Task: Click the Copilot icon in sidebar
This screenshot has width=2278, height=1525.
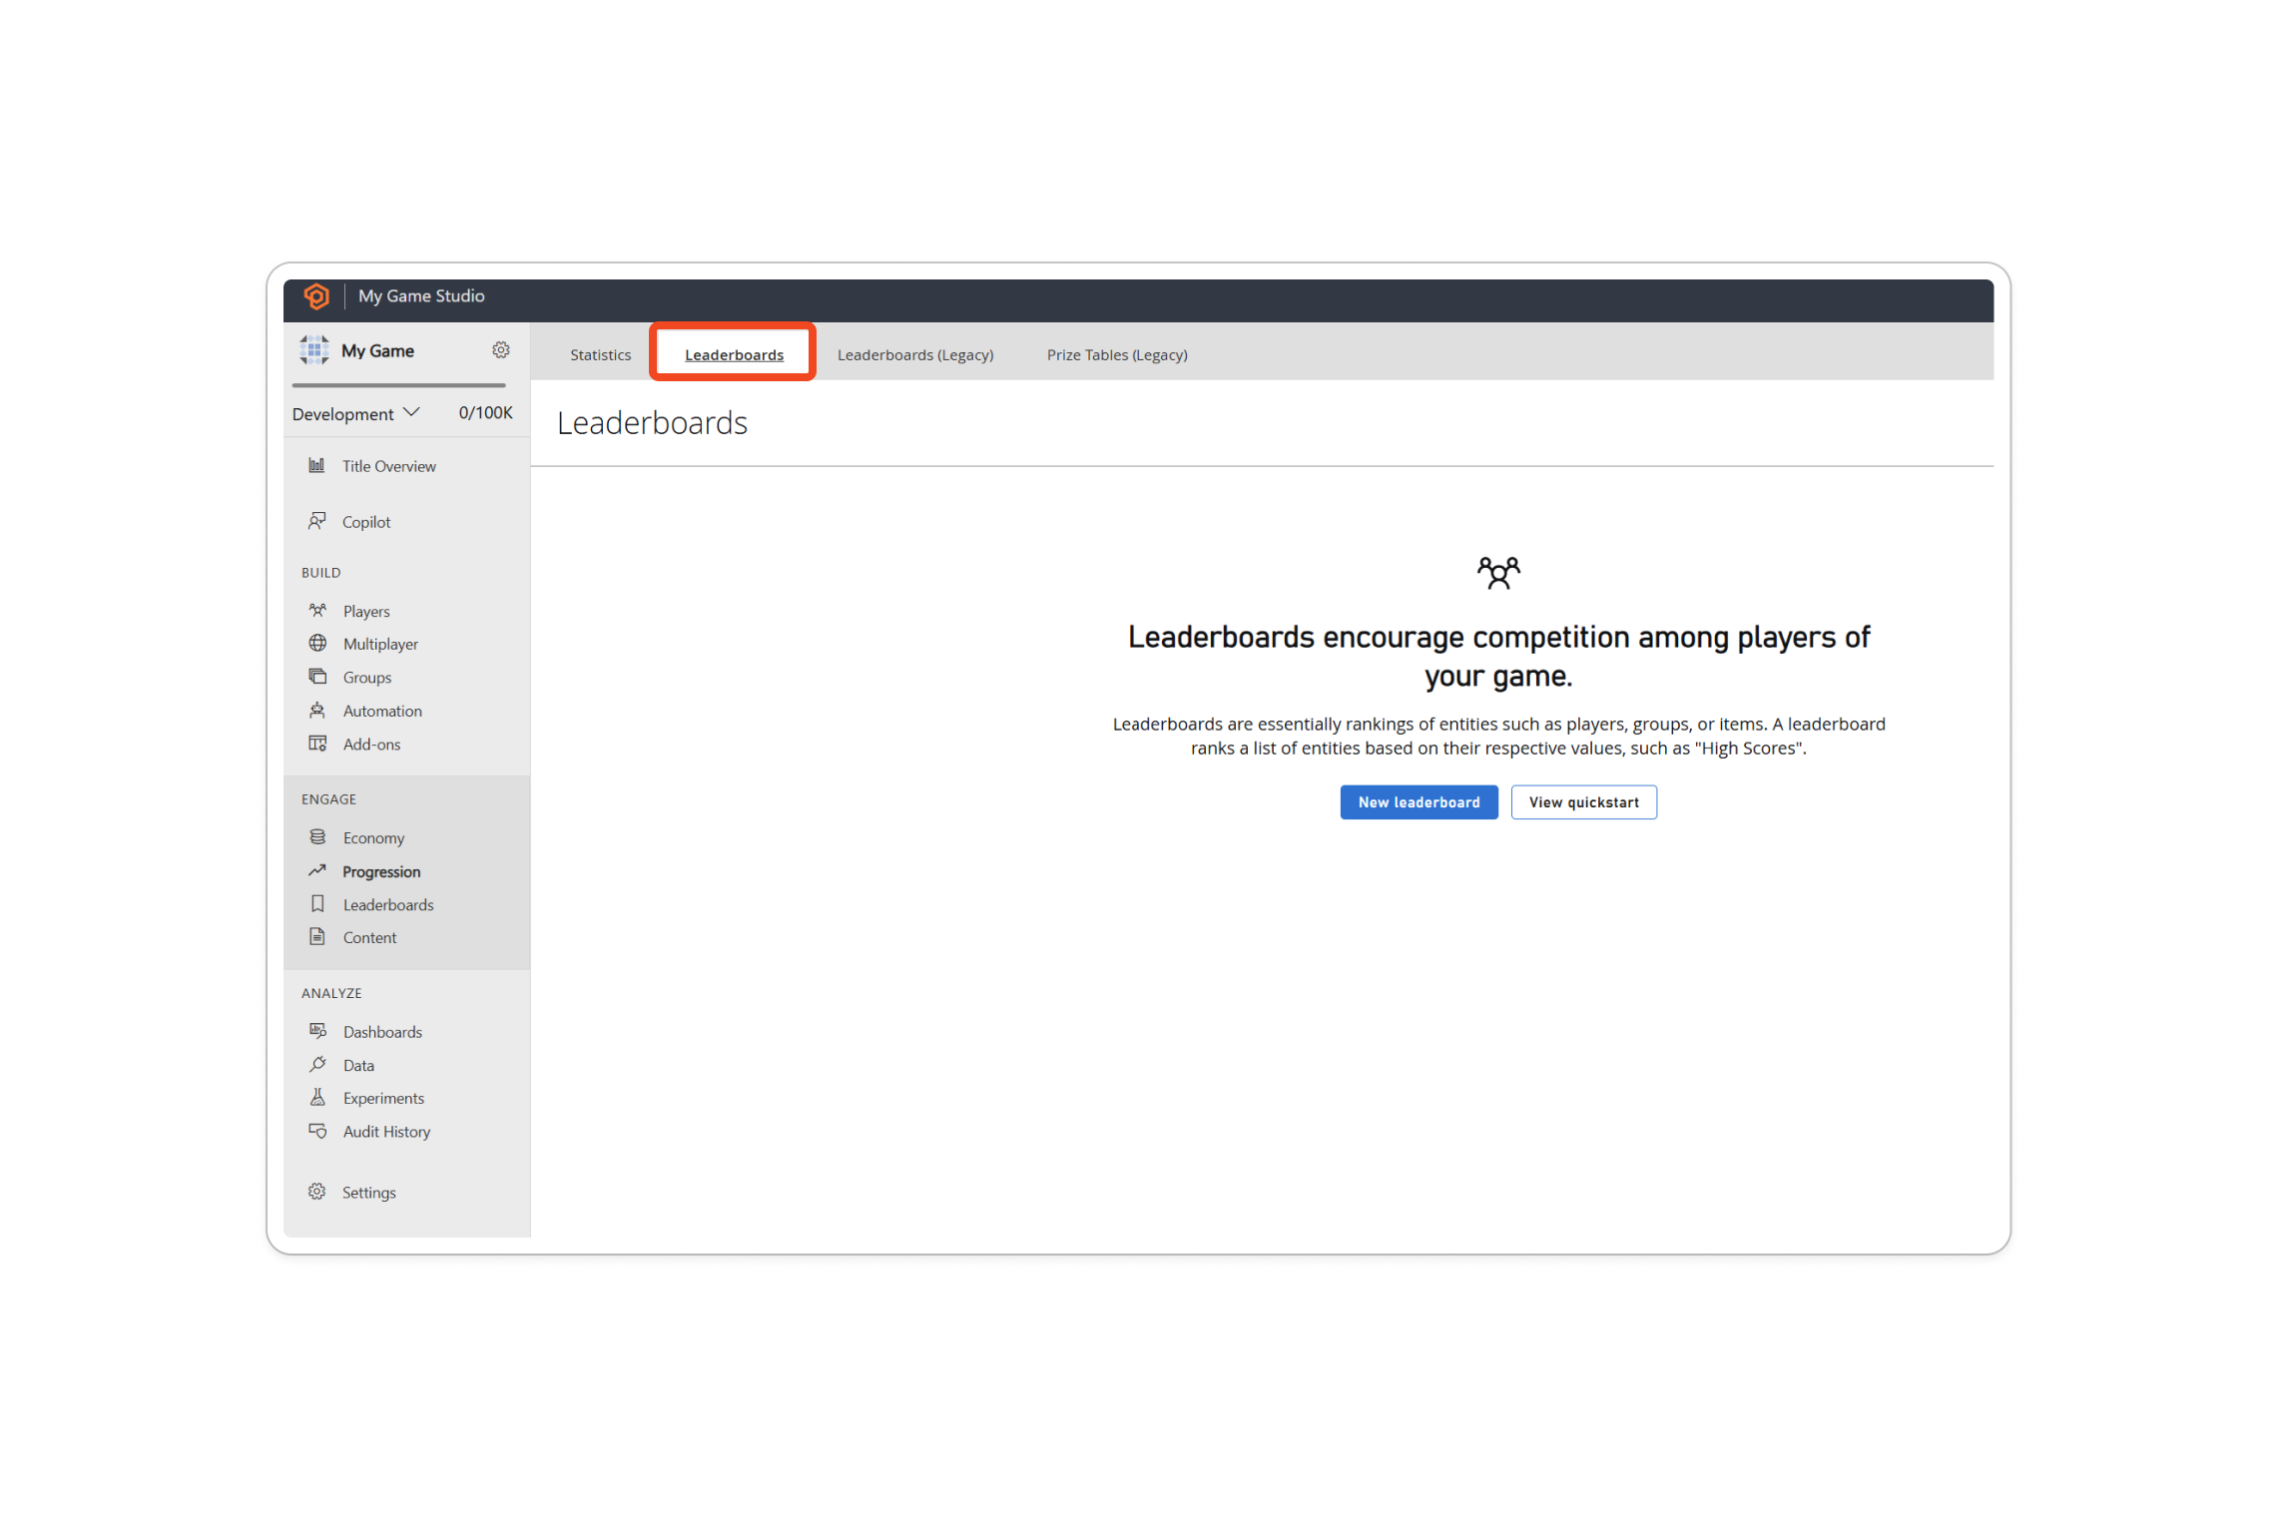Action: (x=316, y=521)
